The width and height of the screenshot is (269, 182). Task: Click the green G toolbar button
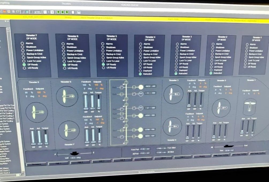62,12
